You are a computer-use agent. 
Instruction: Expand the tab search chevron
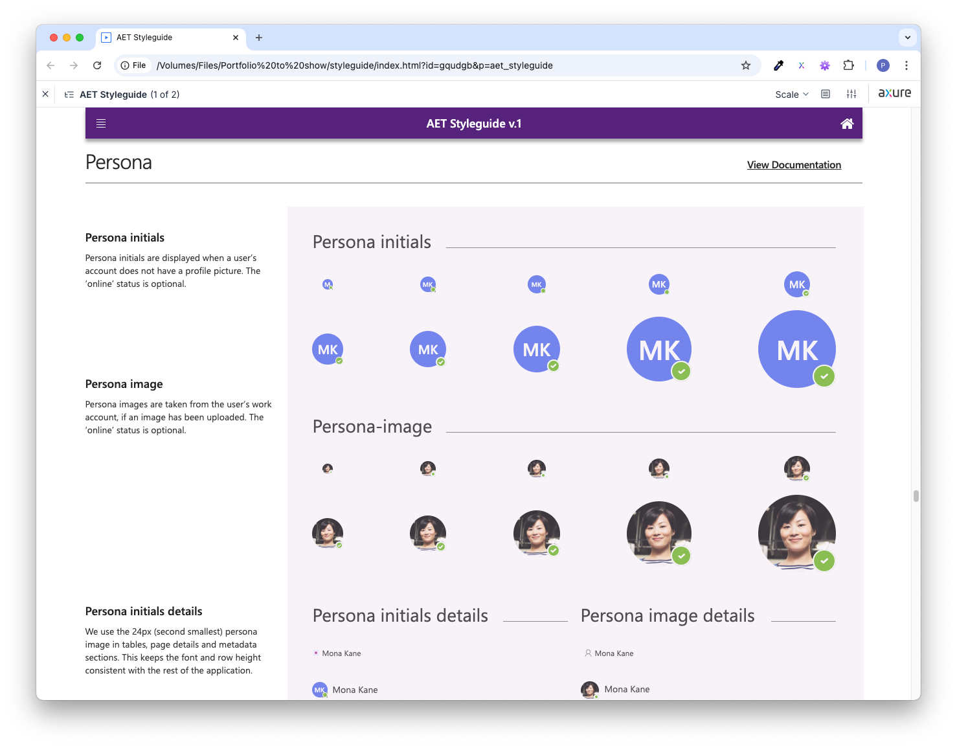pos(908,38)
